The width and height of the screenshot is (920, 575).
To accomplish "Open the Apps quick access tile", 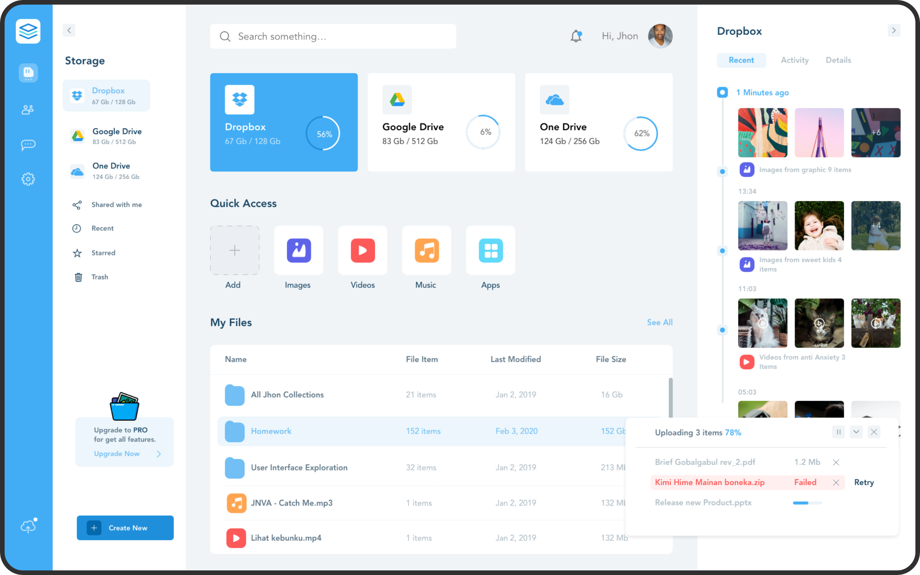I will pos(490,251).
